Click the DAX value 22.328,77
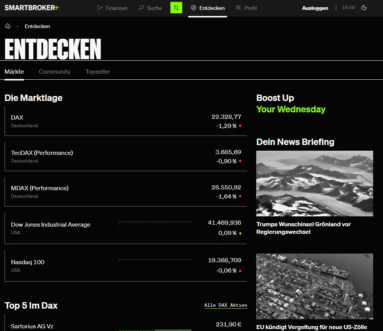The width and height of the screenshot is (383, 331). click(226, 117)
